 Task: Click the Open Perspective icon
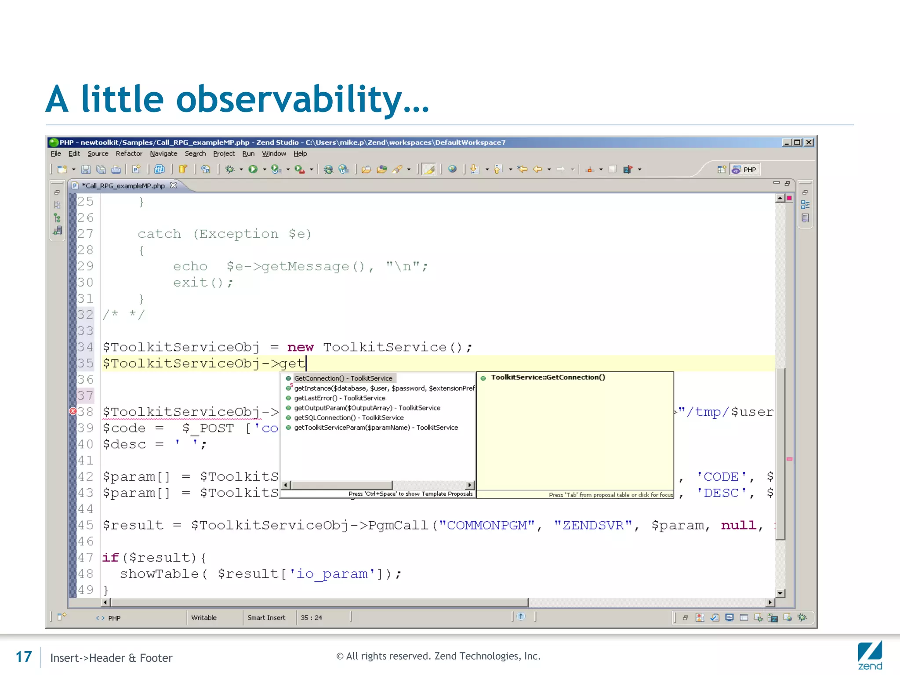pos(721,170)
